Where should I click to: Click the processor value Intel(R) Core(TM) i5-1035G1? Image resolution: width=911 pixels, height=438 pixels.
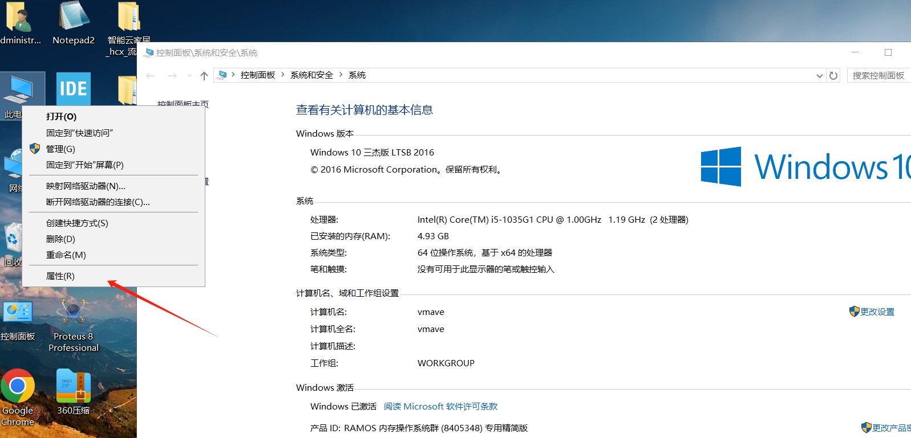click(x=553, y=219)
